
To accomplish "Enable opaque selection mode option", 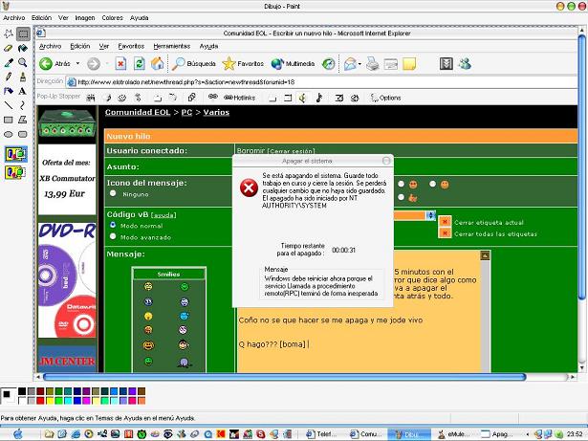I will (x=15, y=154).
